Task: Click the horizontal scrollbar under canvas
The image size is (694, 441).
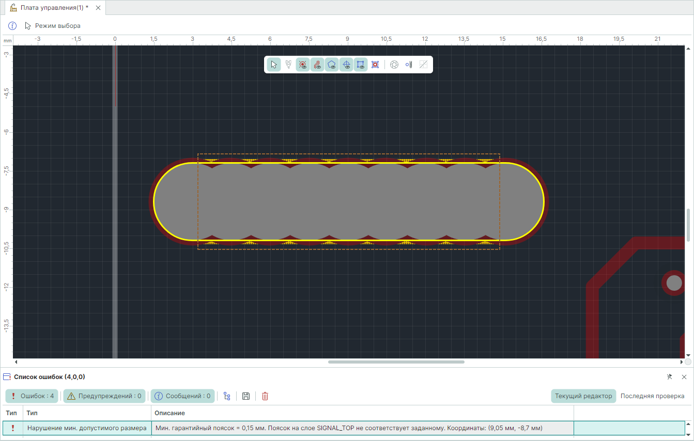Action: click(396, 362)
